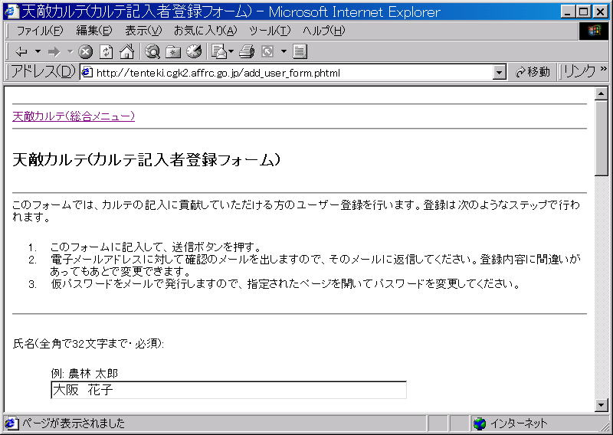The width and height of the screenshot is (613, 435).
Task: Open the お気に入り(A) menu
Action: [205, 31]
